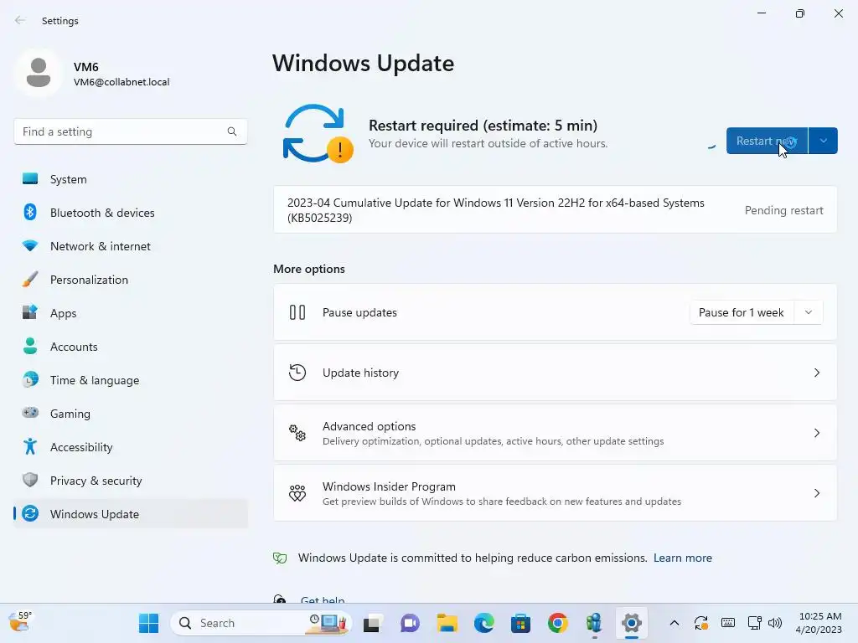This screenshot has height=643, width=858.
Task: Open Privacy & security settings
Action: [x=131, y=480]
